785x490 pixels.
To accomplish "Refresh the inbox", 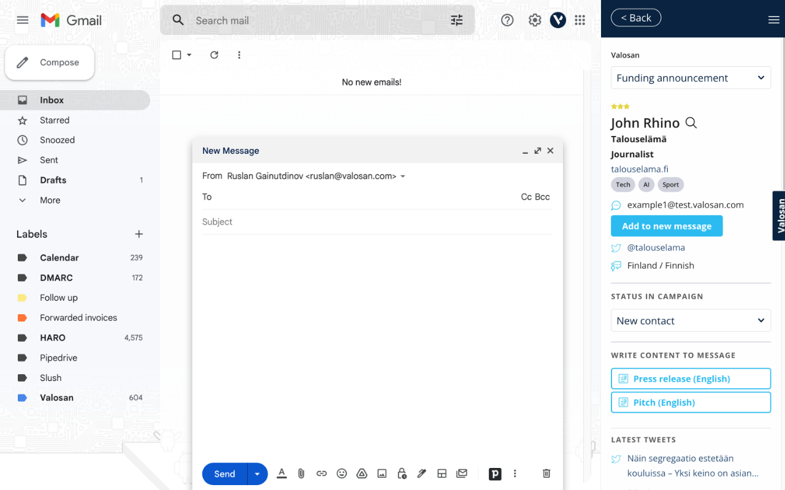I will (214, 55).
